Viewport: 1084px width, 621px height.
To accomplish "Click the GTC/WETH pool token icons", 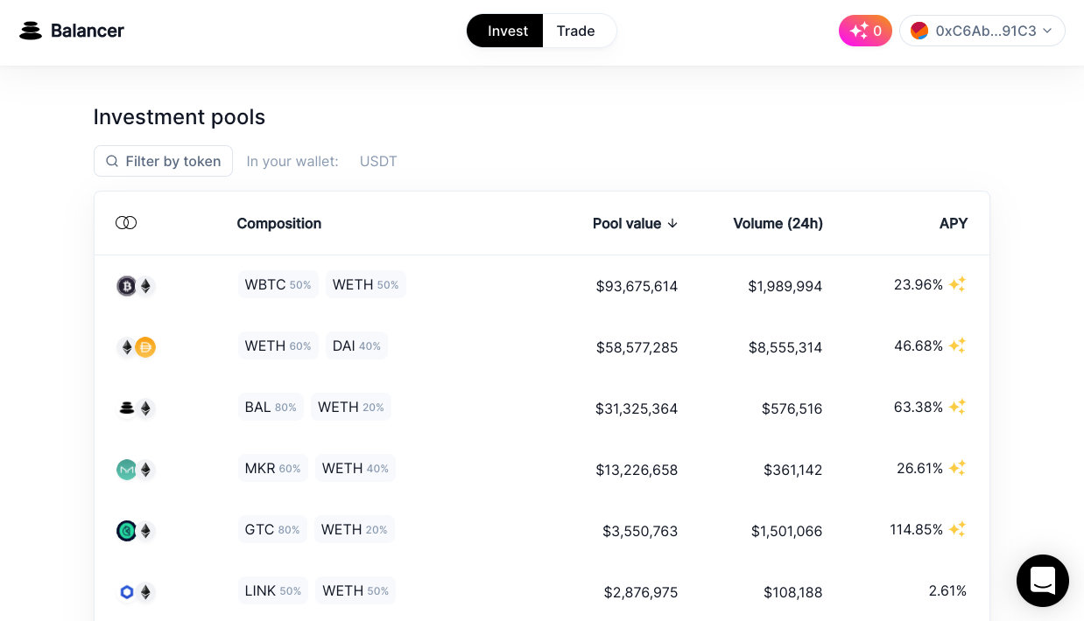I will pos(136,531).
